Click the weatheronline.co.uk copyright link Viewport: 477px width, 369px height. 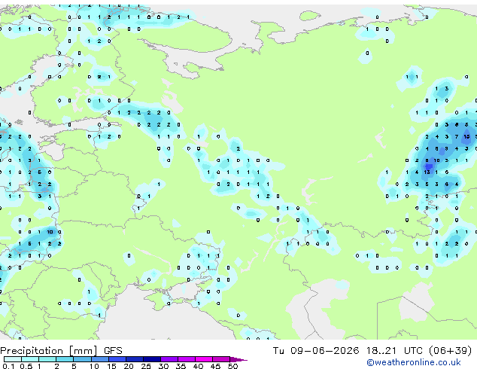coord(414,362)
